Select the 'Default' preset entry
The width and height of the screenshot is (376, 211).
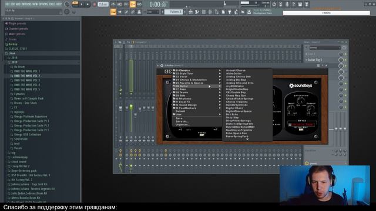point(180,111)
